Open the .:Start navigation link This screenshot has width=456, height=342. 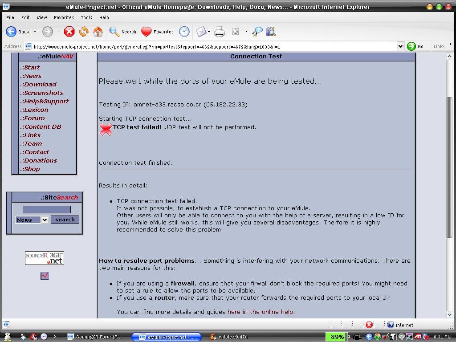pos(30,68)
